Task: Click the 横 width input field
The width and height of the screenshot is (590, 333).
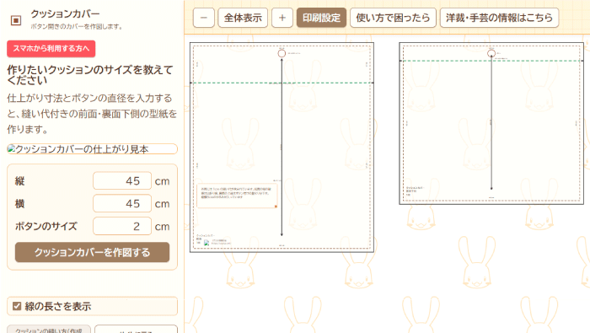Action: coord(122,203)
